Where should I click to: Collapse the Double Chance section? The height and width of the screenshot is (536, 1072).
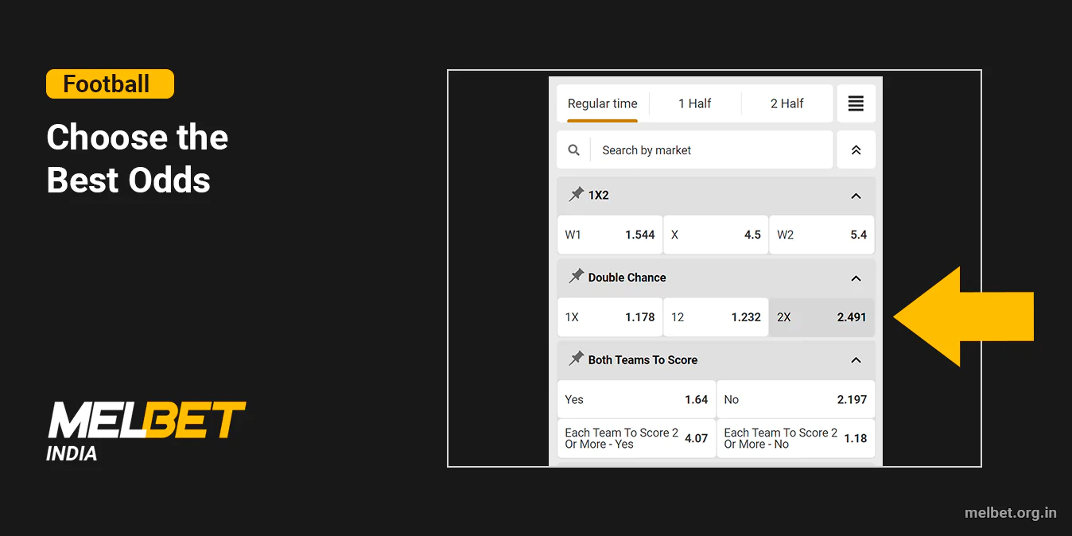(x=856, y=278)
